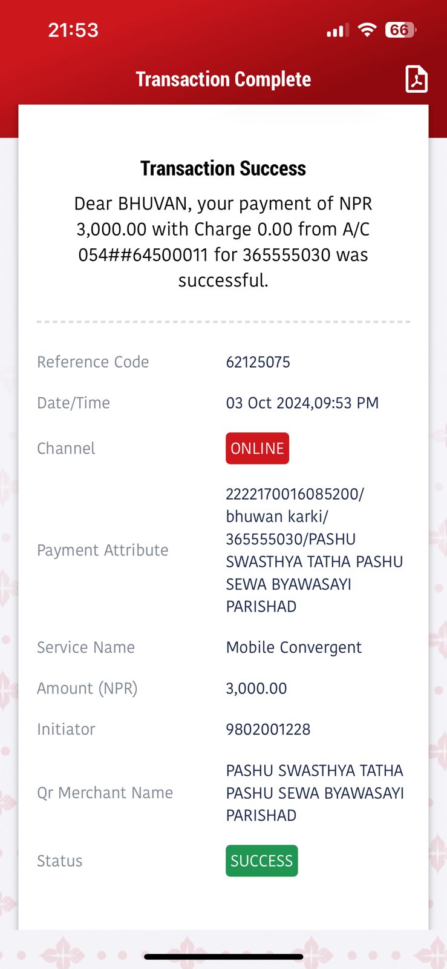Tap the date 03 Oct 2024,09:53 PM
Image resolution: width=447 pixels, height=969 pixels.
click(302, 403)
